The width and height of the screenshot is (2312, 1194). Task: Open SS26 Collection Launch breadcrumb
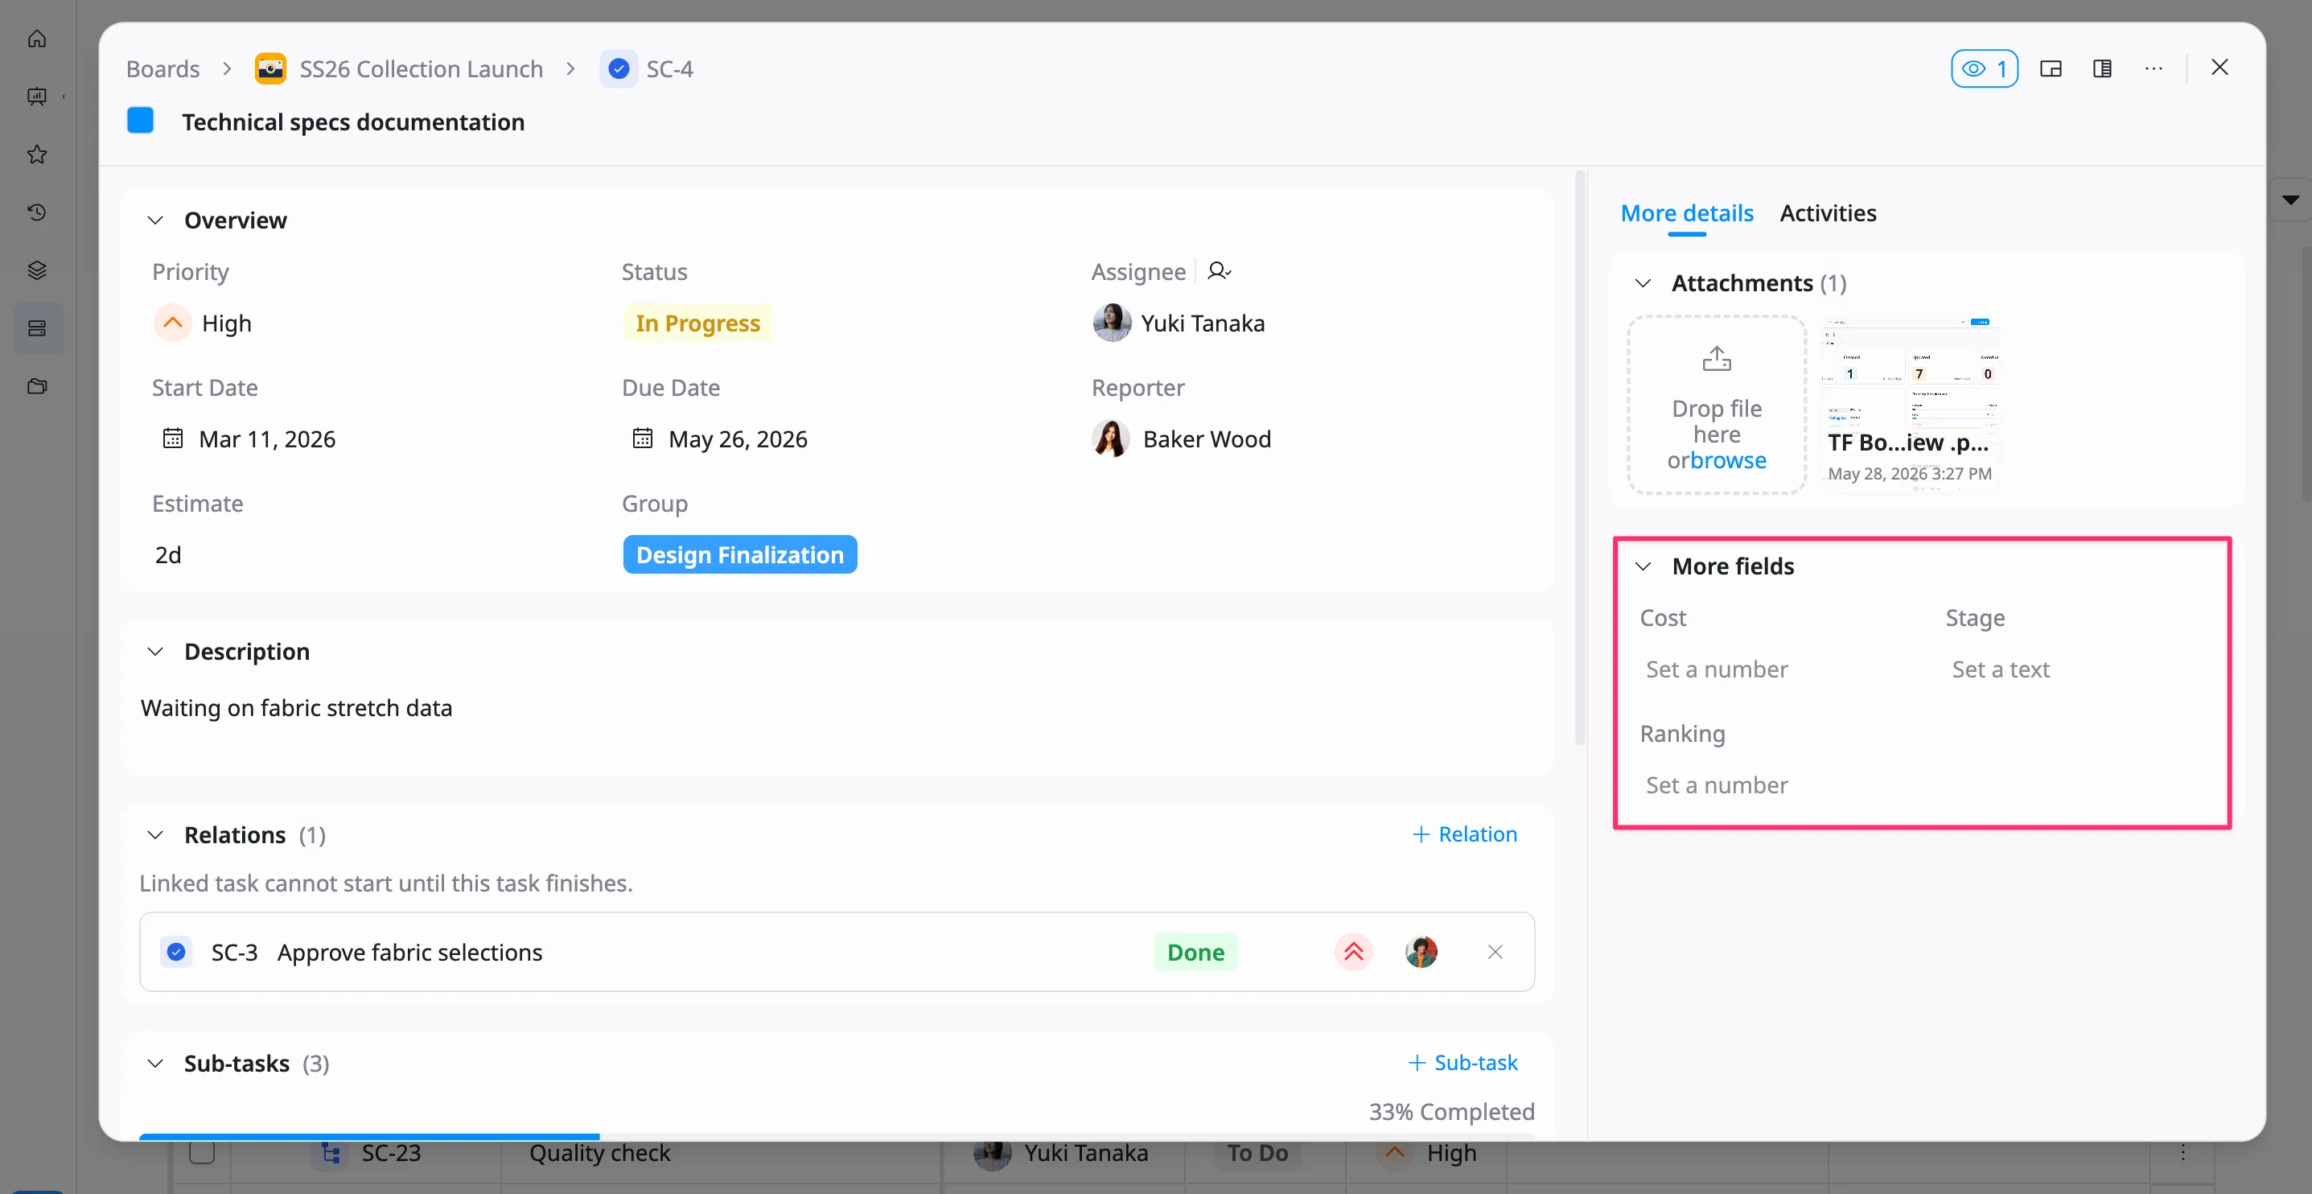tap(421, 69)
